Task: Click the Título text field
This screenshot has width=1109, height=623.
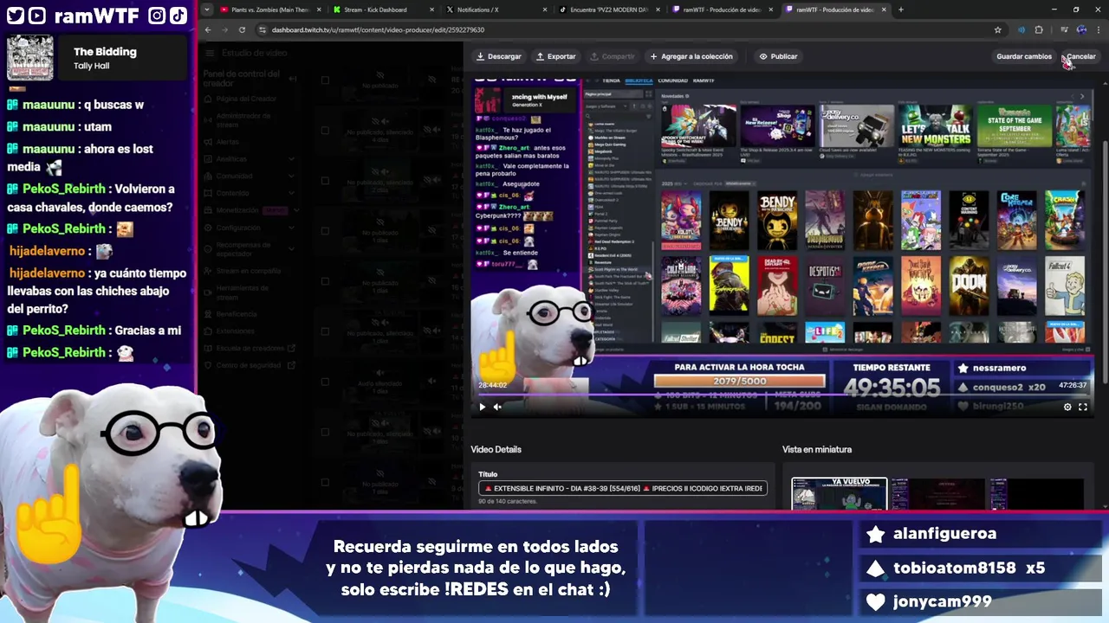Action: tap(622, 488)
